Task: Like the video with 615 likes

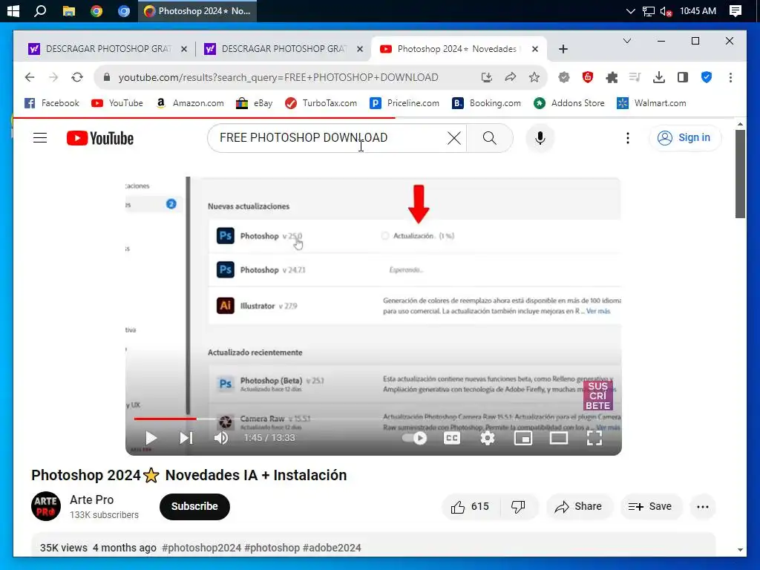Action: tap(470, 506)
